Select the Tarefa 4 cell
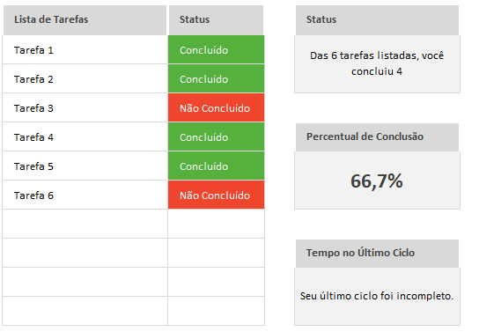This screenshot has height=332, width=494. [85, 137]
